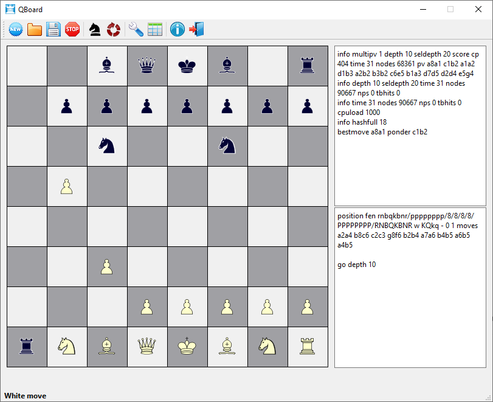Click the green table grid icon
The width and height of the screenshot is (493, 402).
tap(155, 29)
